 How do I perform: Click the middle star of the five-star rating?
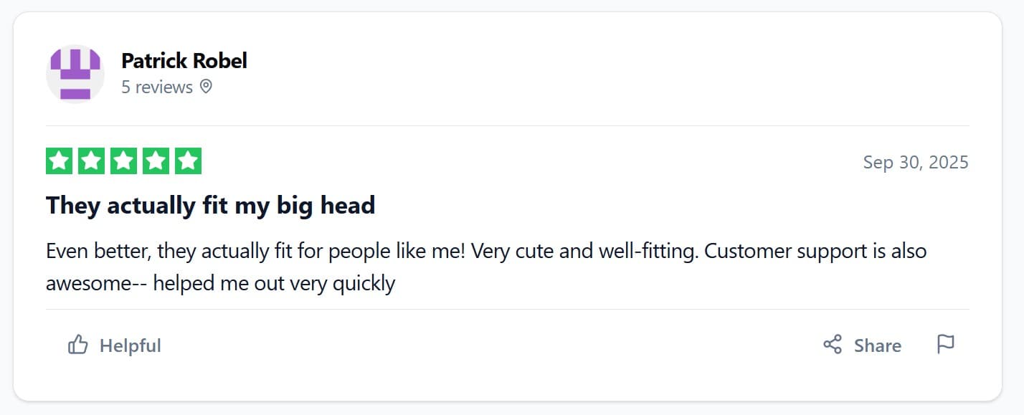click(124, 161)
